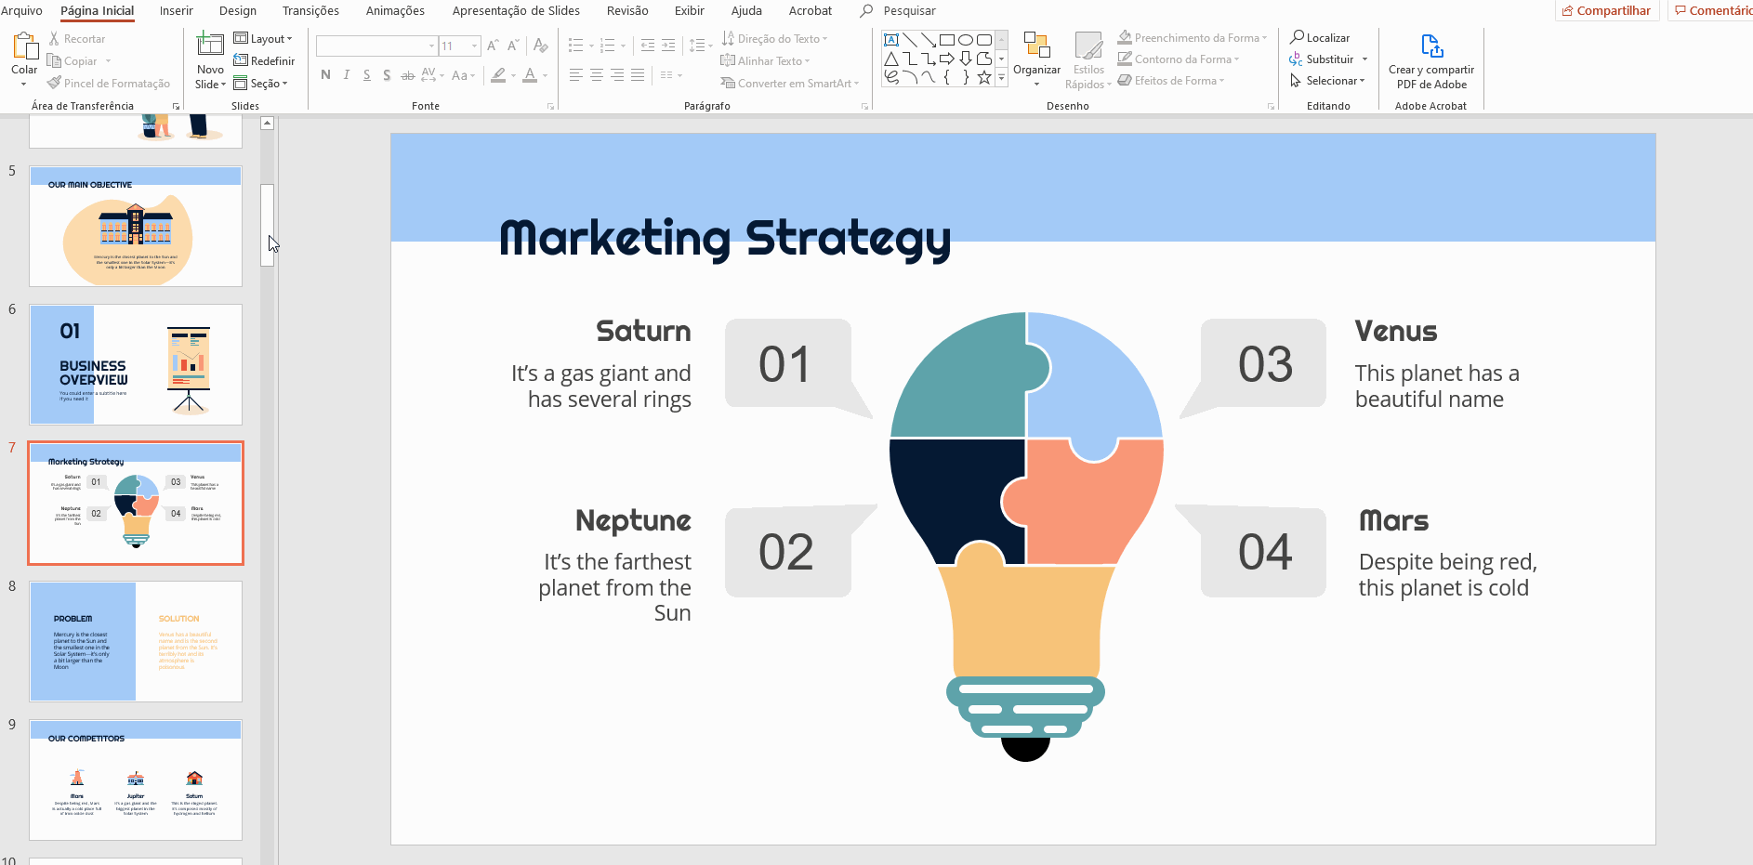Select the rectangle shape in the gallery
The height and width of the screenshot is (865, 1753).
pos(946,40)
